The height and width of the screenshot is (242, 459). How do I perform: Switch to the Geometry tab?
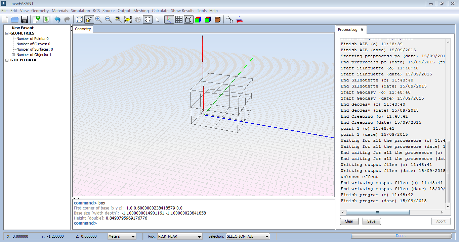(x=83, y=29)
